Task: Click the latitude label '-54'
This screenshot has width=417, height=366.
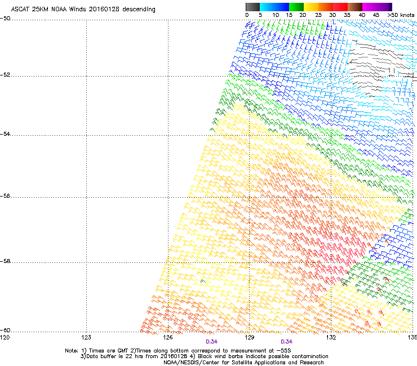Action: click(x=5, y=133)
